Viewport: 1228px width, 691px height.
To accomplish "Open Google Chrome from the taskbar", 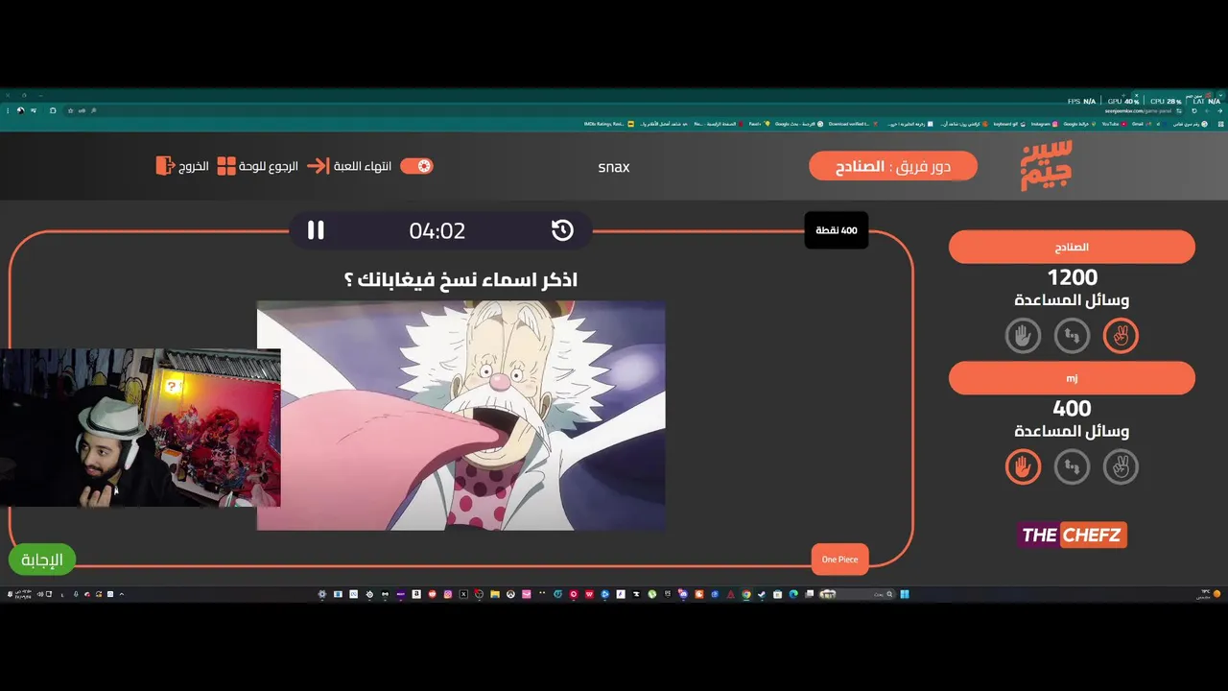I will [745, 594].
